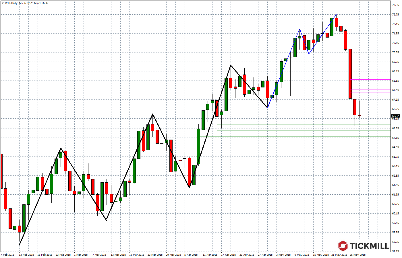402x258 pixels.
Task: Click the 66.75 price axis label
Action: (x=395, y=109)
